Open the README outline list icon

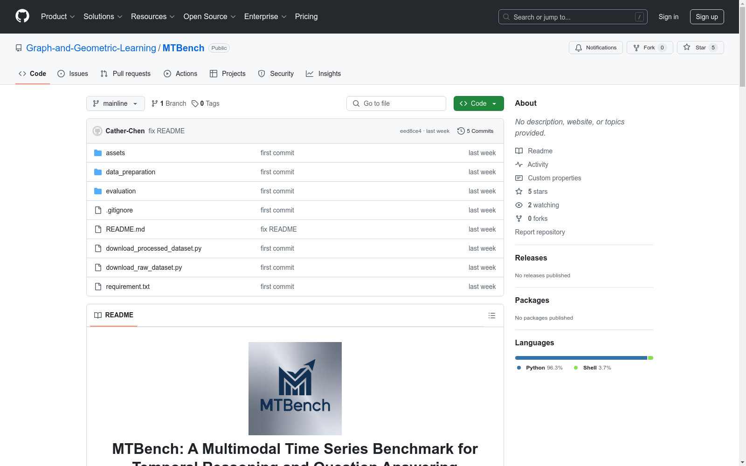pos(492,315)
